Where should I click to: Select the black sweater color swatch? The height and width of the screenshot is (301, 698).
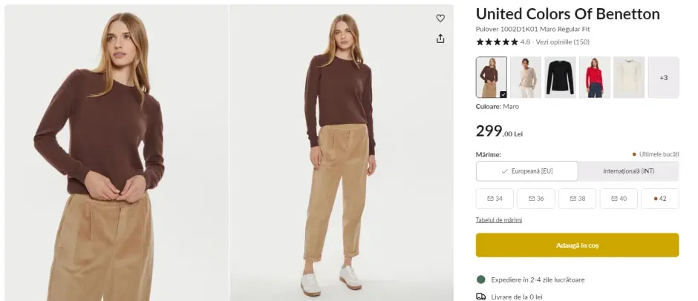560,77
